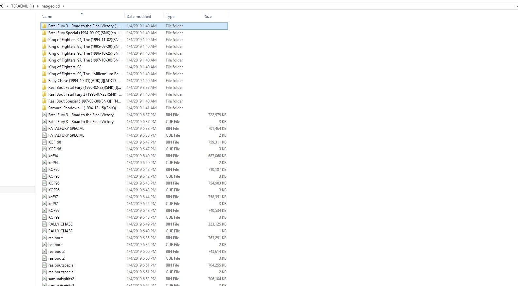The width and height of the screenshot is (518, 288).
Task: Select the realboutspecial CUE file name
Action: click(x=61, y=272)
